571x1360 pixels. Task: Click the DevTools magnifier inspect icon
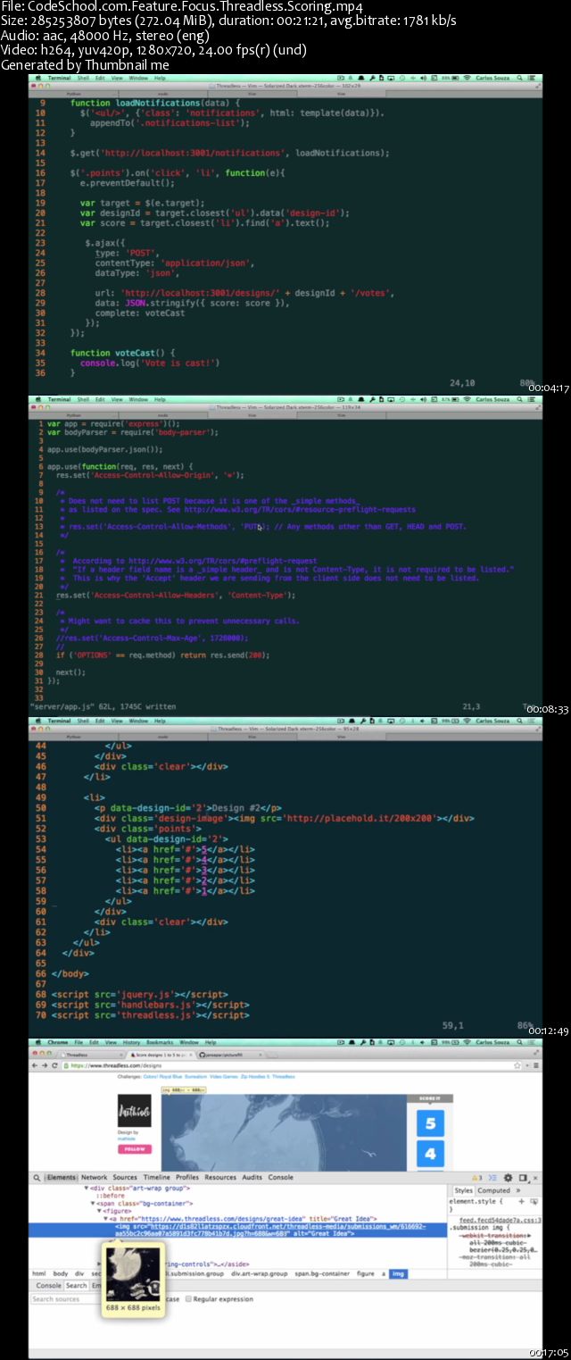click(x=37, y=1178)
